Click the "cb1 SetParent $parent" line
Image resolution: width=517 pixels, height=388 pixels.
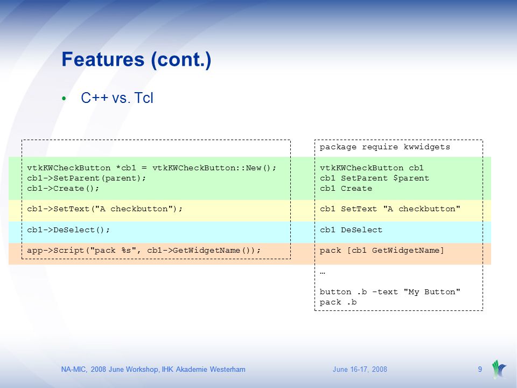(374, 178)
